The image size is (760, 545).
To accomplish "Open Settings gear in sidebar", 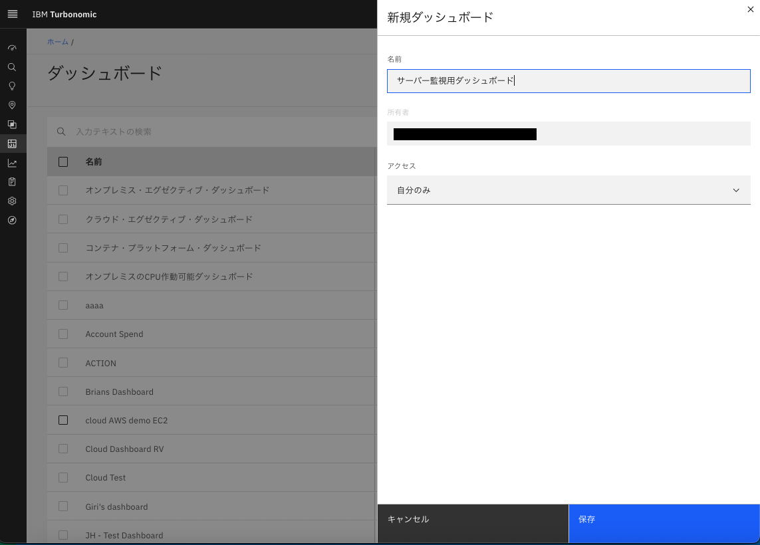I will [12, 201].
